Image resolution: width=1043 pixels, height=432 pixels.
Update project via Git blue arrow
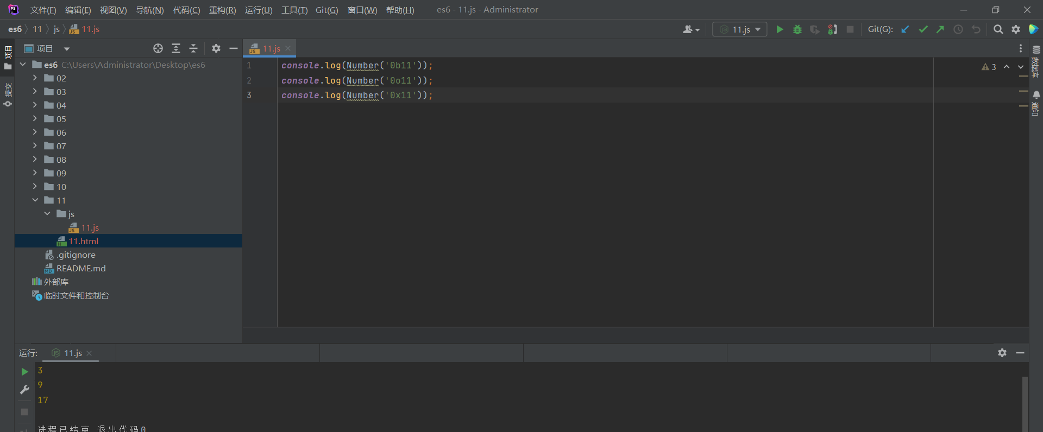tap(905, 29)
